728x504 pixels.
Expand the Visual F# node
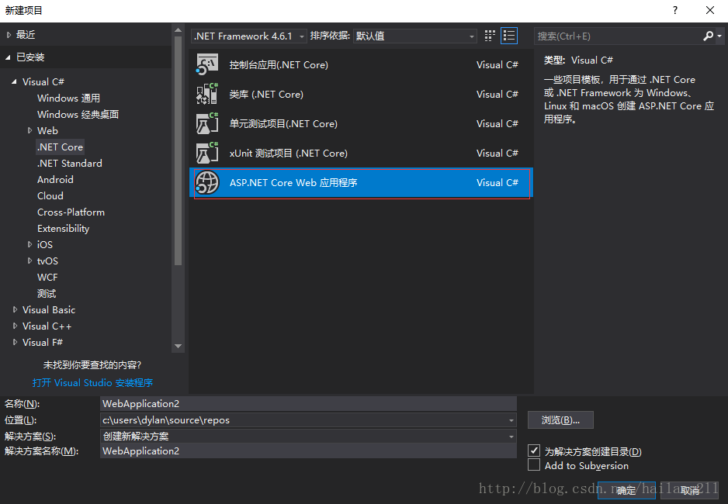(x=15, y=342)
